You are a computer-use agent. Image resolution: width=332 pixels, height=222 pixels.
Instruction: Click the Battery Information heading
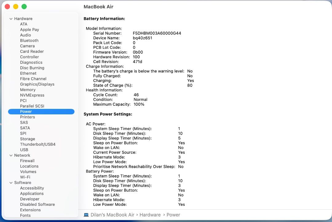pos(105,19)
